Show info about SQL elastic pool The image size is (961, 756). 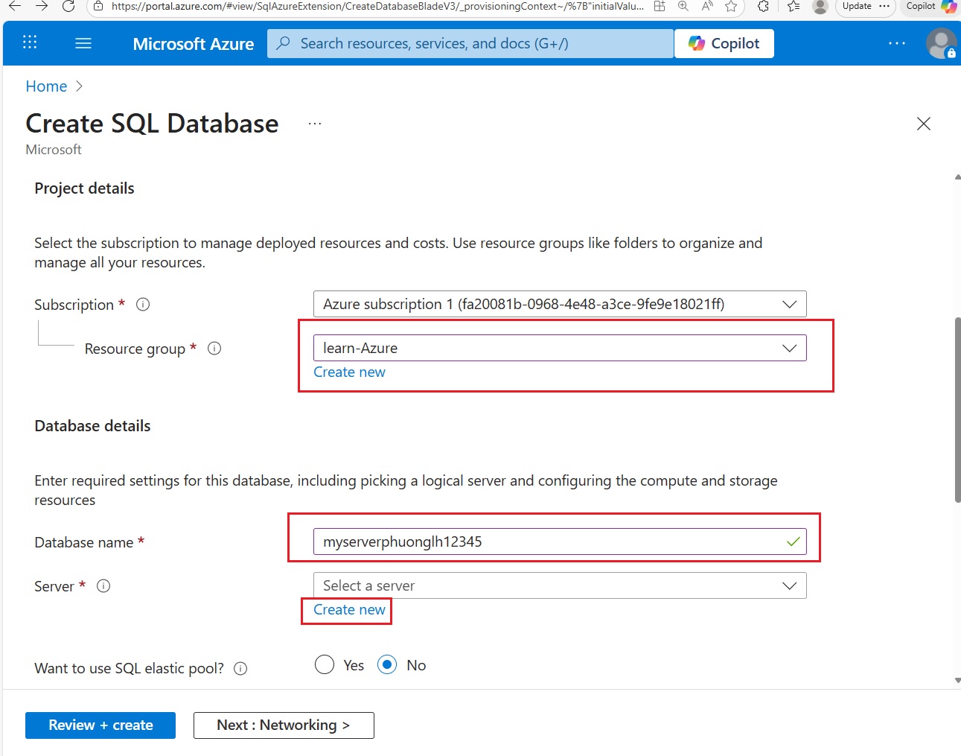(240, 668)
